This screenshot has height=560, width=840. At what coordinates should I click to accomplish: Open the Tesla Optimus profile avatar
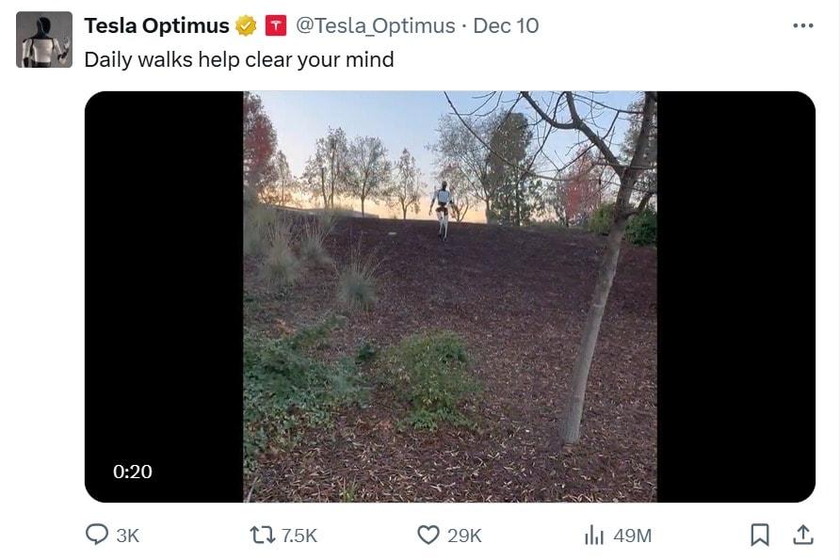(44, 40)
